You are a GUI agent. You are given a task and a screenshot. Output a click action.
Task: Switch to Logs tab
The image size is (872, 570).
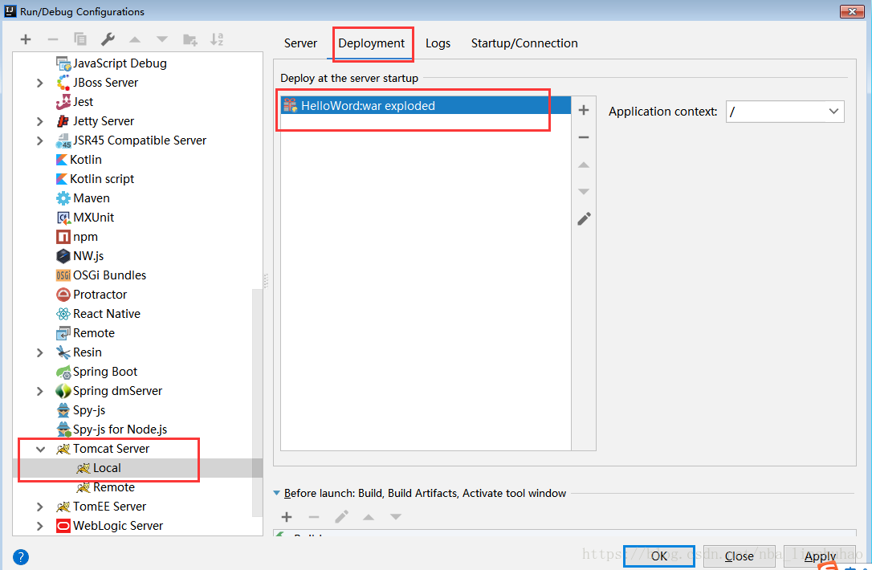point(438,43)
